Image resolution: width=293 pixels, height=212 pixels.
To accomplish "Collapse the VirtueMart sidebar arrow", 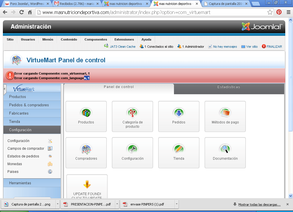I will [5, 89].
